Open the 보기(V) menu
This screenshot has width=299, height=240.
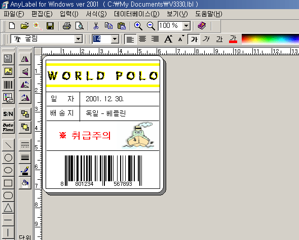pyautogui.click(x=177, y=14)
